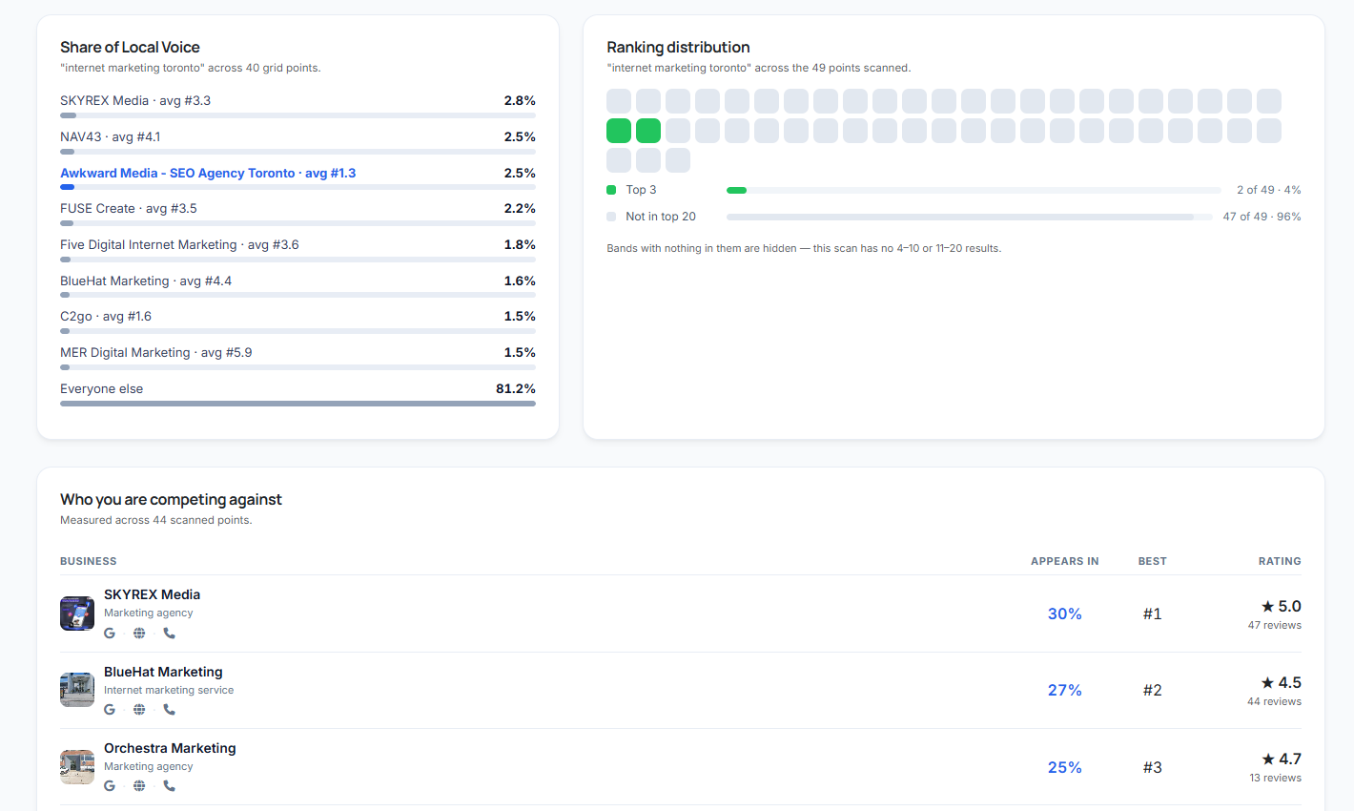
Task: Open the BlueHat Marketing name in the competitors table
Action: (x=163, y=672)
